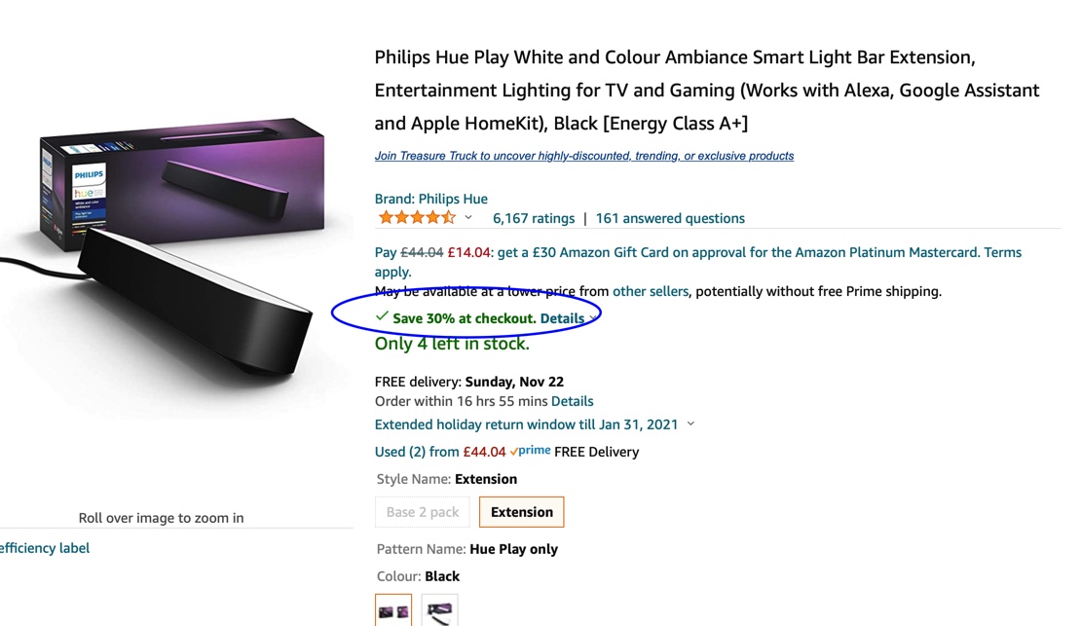1081x626 pixels.
Task: Open the 161 answered questions link
Action: [670, 218]
